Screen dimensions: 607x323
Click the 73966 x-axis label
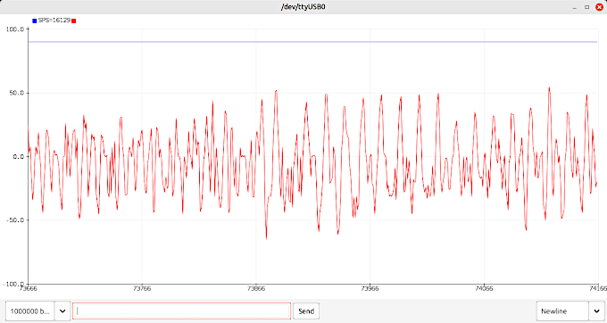370,288
